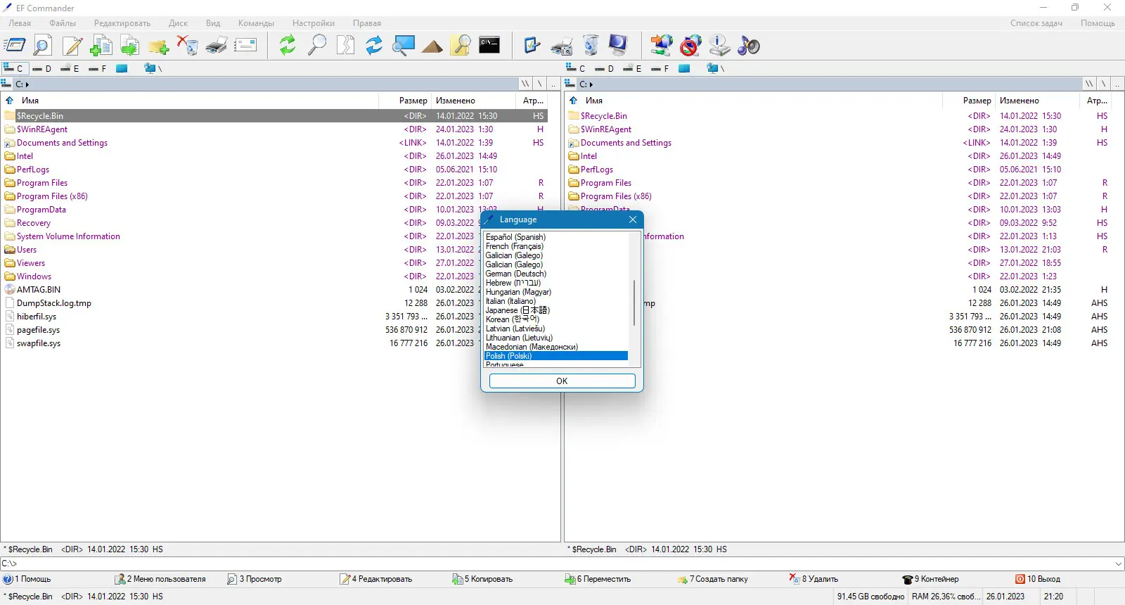Image resolution: width=1125 pixels, height=605 pixels.
Task: Click the music note speaker icon
Action: click(x=749, y=46)
